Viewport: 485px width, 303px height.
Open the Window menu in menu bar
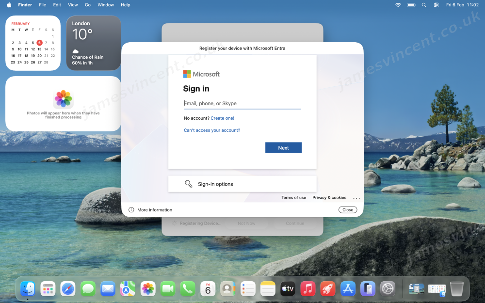[x=106, y=5]
